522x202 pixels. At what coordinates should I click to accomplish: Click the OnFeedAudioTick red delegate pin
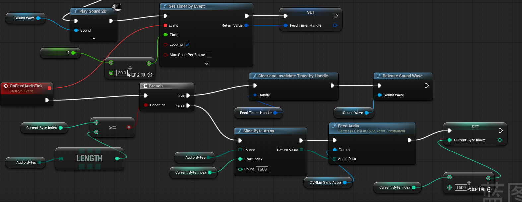[x=49, y=88]
